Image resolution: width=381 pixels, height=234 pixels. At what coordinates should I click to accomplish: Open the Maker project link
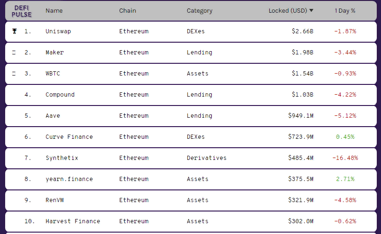[x=54, y=53]
